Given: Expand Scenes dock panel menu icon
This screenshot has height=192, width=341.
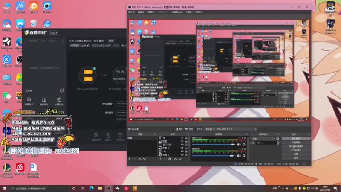Looking at the screenshot, I should click(155, 134).
